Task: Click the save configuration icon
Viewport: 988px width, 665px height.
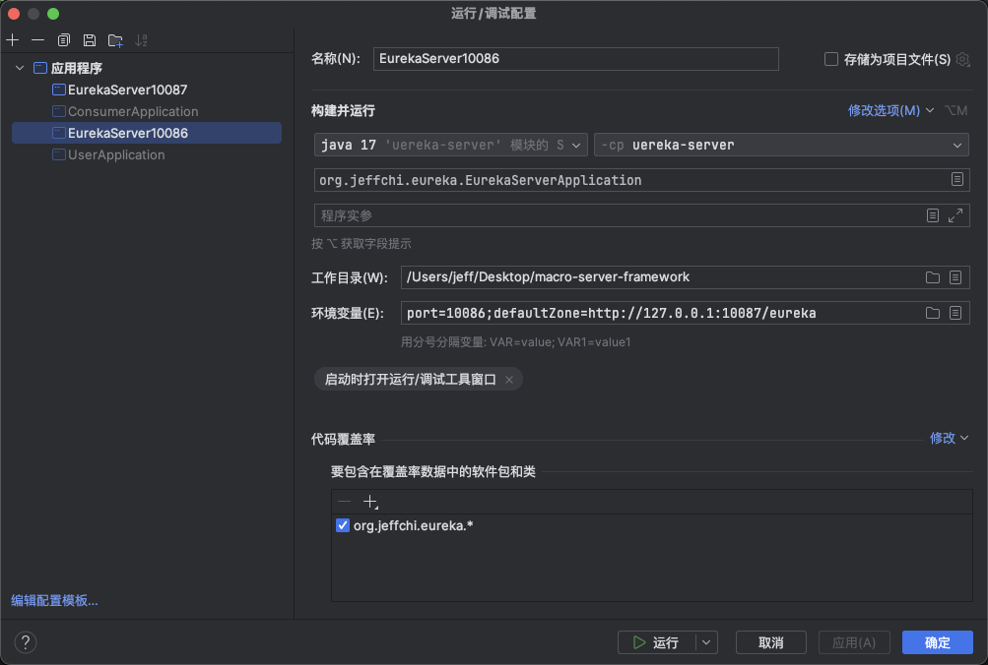Action: [x=90, y=40]
